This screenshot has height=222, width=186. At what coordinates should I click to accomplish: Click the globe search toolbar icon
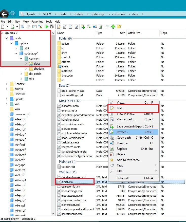click(23, 26)
